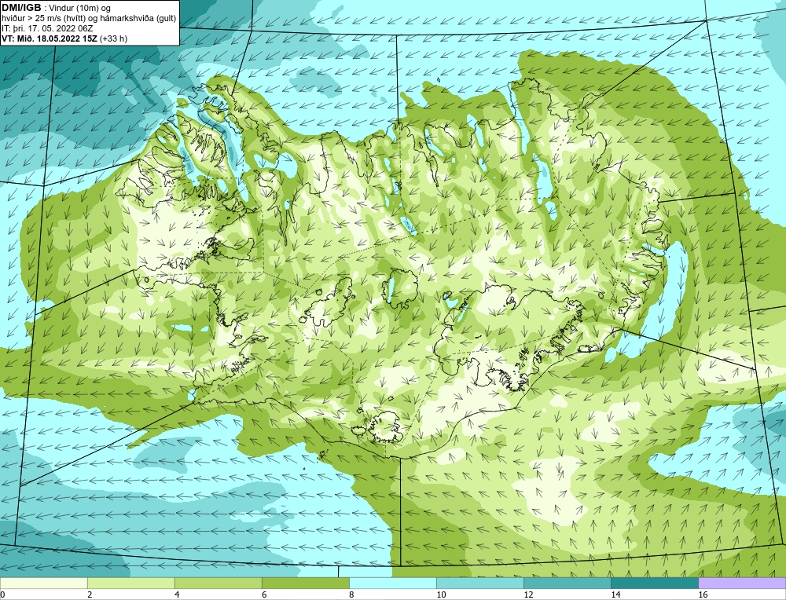786x600 pixels.
Task: Click the 12–14 m/s teal legend swatch
Action: [567, 583]
